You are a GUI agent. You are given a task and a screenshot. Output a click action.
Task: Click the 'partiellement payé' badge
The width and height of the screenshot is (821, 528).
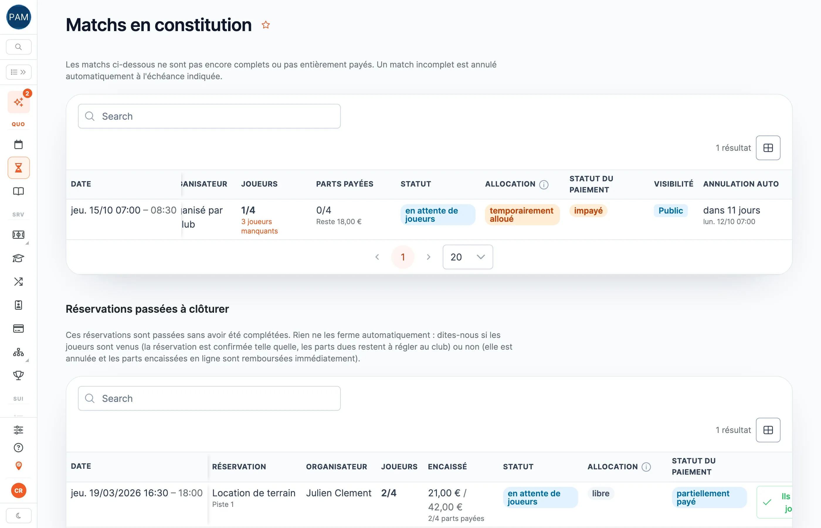coord(709,497)
